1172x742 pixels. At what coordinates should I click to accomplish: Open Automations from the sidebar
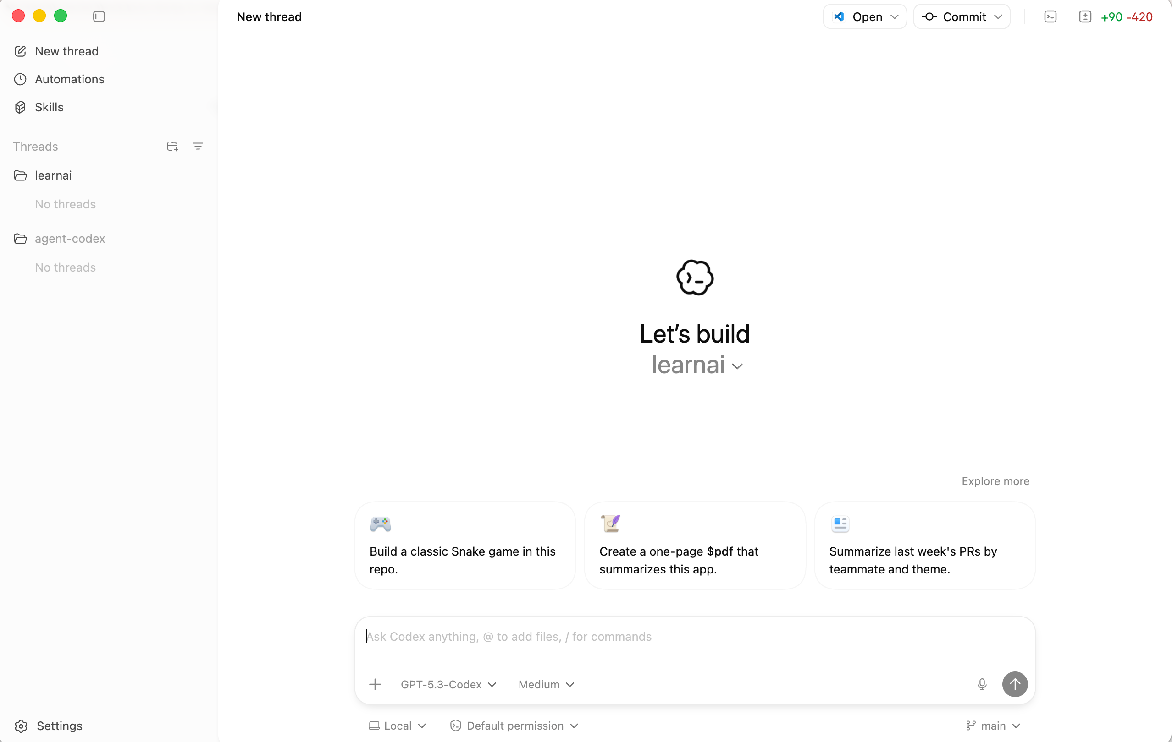tap(69, 79)
